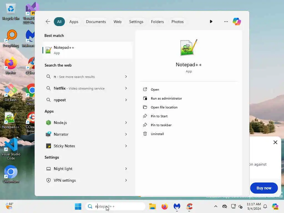
Task: Choose Pin to Start
Action: (x=189, y=116)
